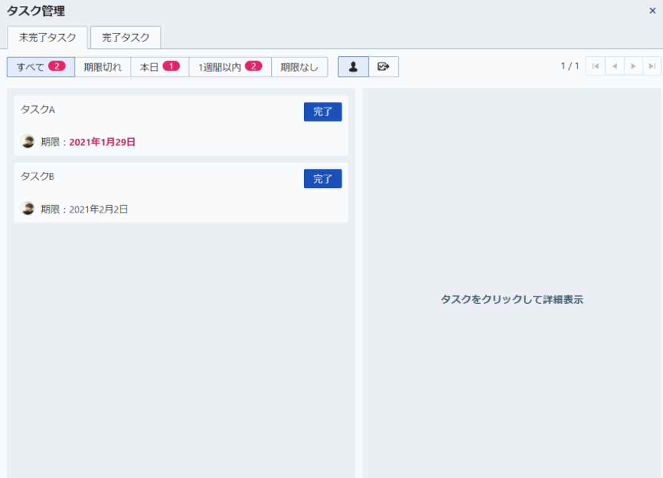This screenshot has width=663, height=478.
Task: Jump to the last page
Action: [652, 67]
